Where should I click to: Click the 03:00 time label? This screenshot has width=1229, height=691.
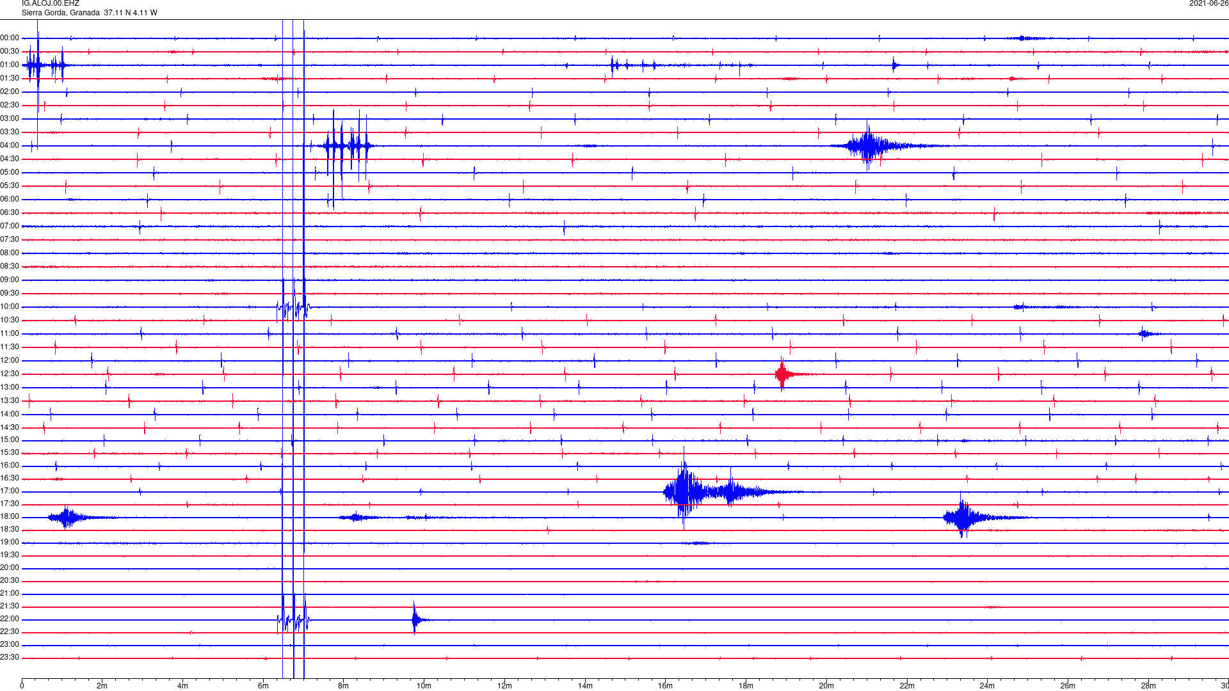pyautogui.click(x=10, y=119)
